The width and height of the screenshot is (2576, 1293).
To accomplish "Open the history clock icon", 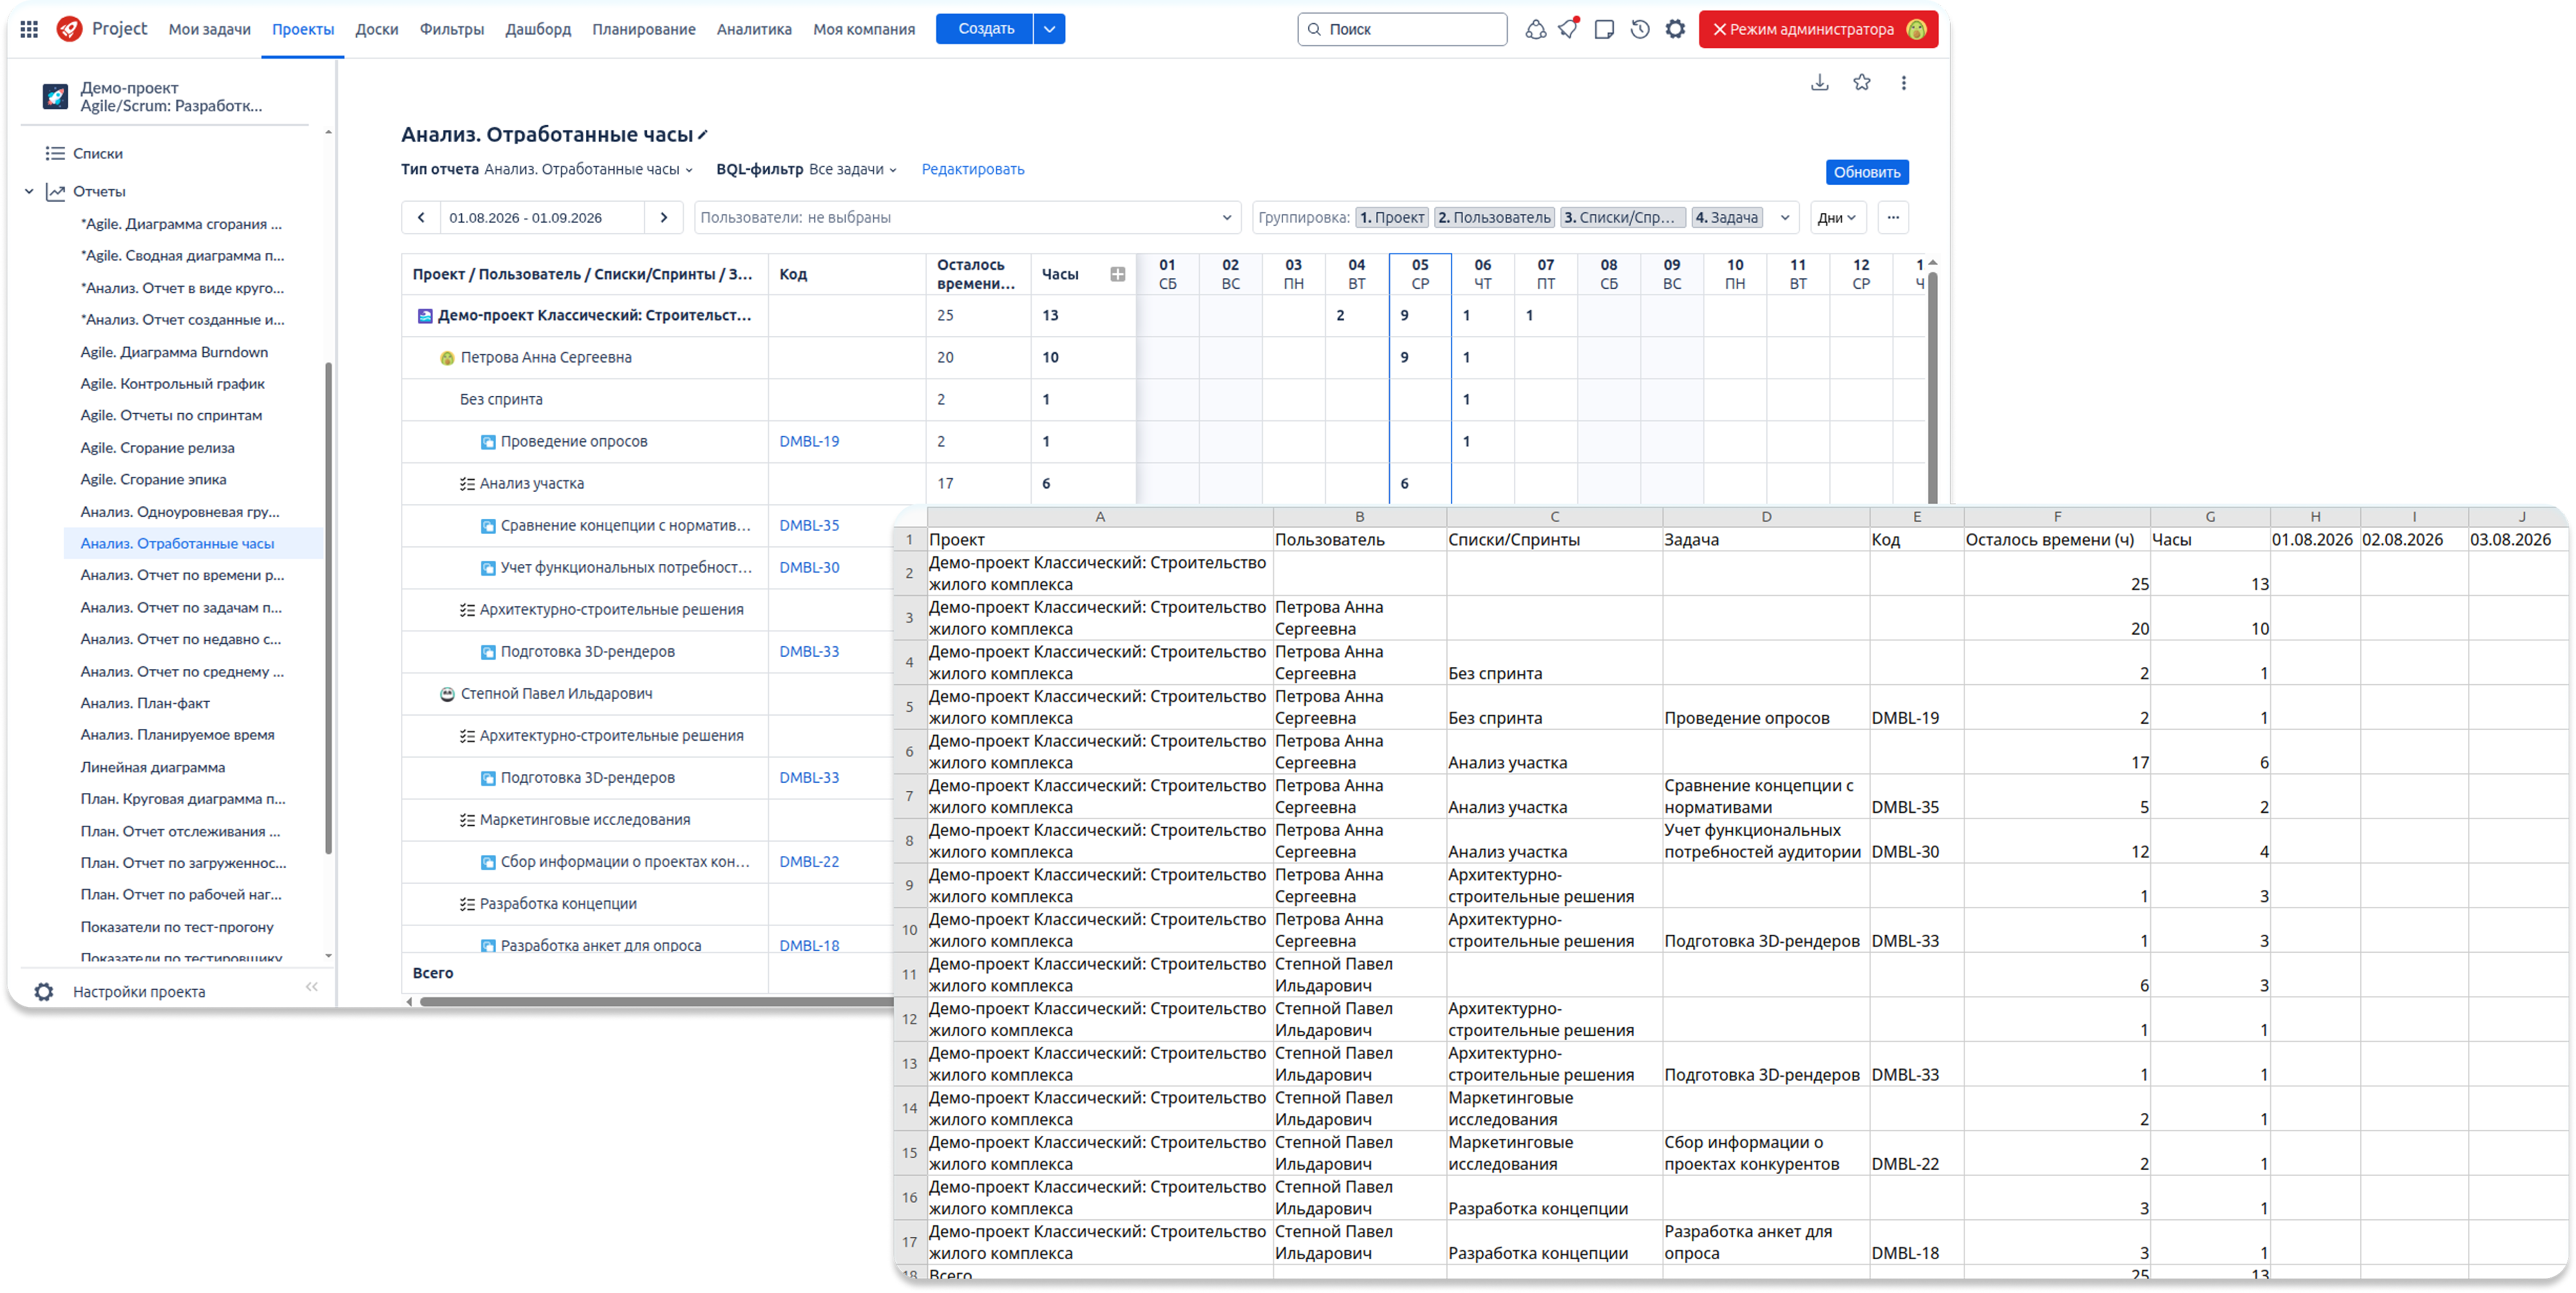I will 1640,29.
